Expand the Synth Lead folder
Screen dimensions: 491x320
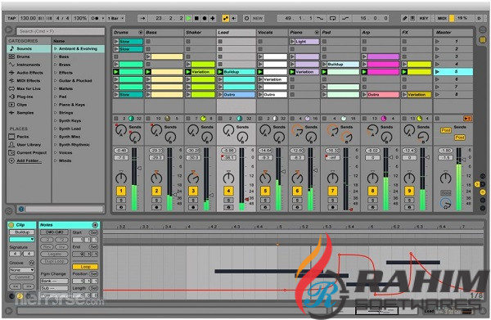coord(56,128)
